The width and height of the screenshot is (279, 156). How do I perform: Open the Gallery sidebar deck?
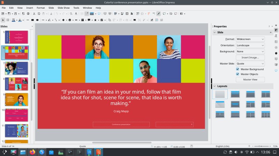tap(276, 42)
